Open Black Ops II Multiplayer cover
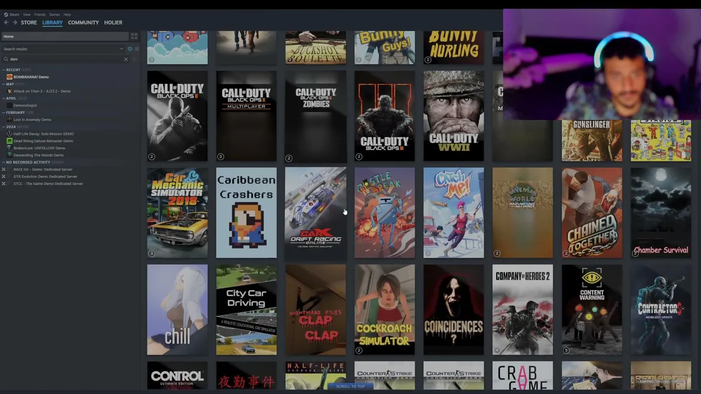 246,116
